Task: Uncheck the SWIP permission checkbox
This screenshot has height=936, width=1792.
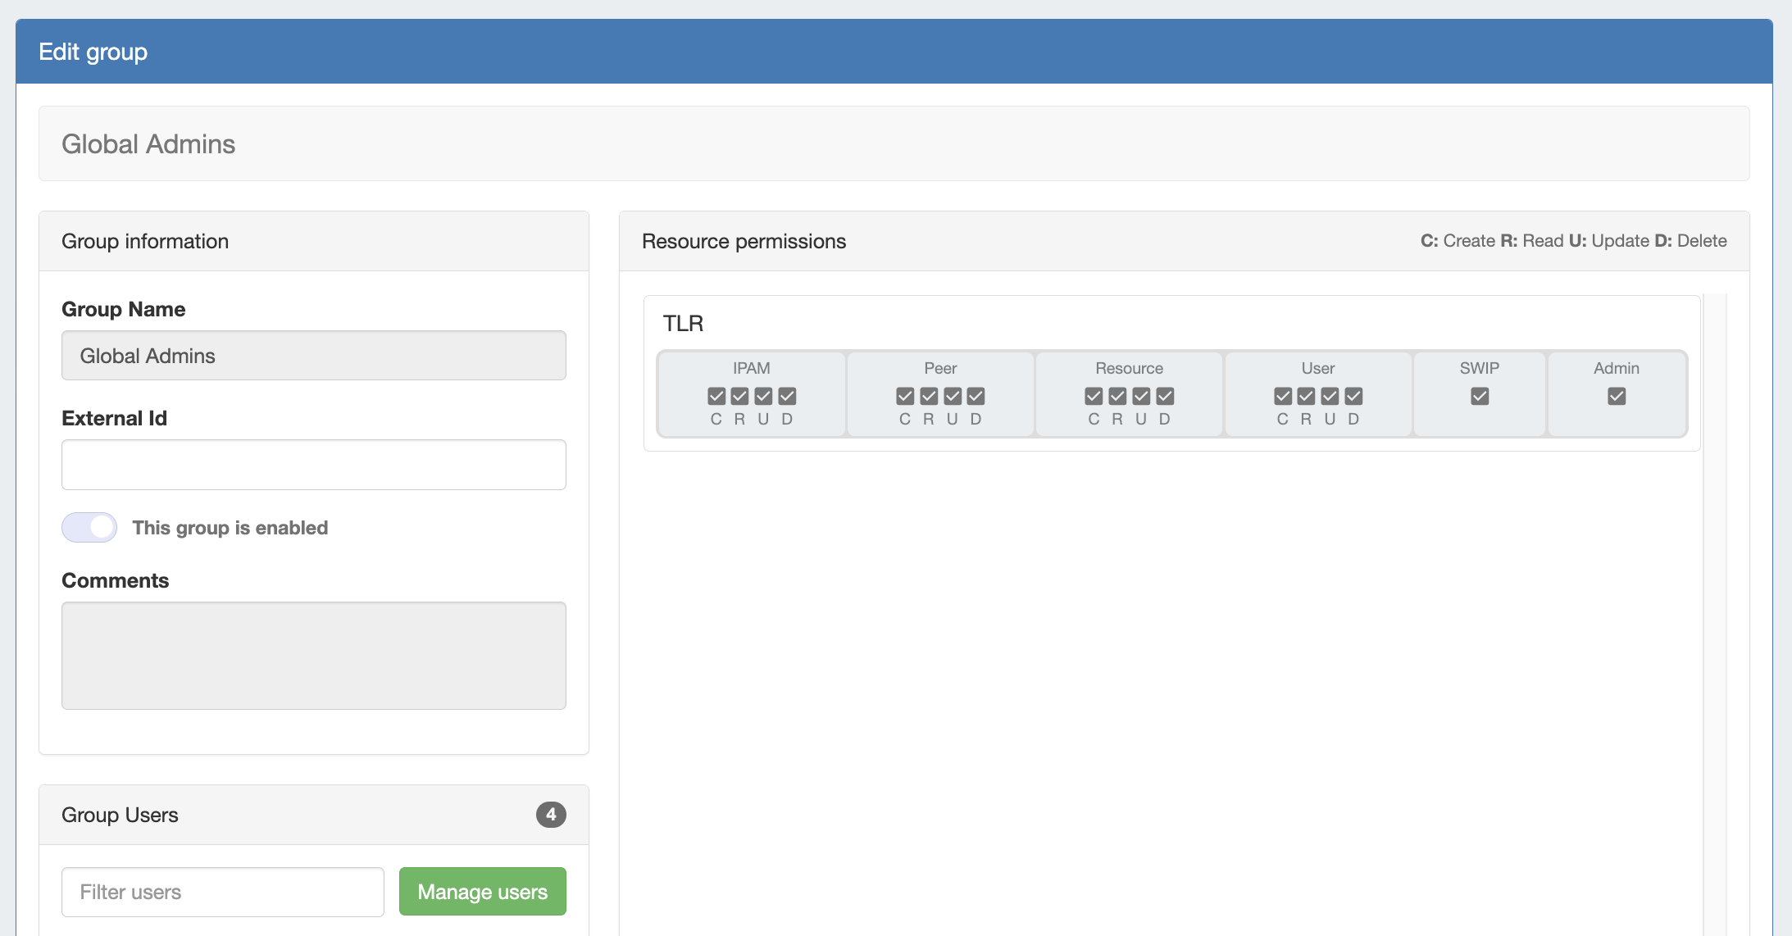Action: pyautogui.click(x=1480, y=397)
